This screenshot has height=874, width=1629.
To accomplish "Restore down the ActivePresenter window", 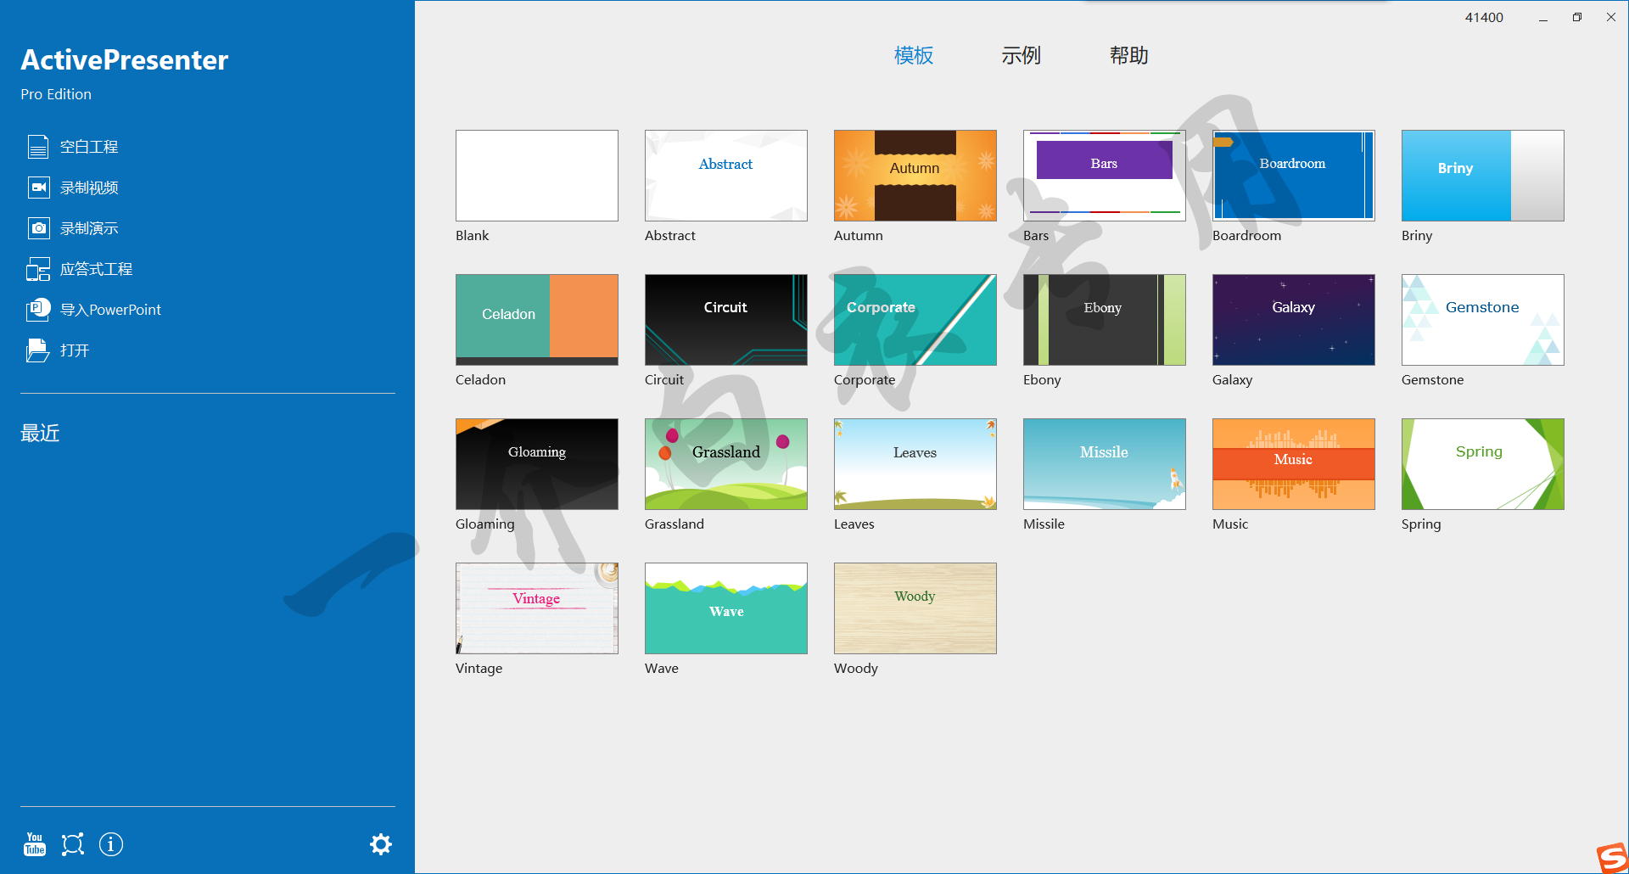I will pyautogui.click(x=1577, y=17).
